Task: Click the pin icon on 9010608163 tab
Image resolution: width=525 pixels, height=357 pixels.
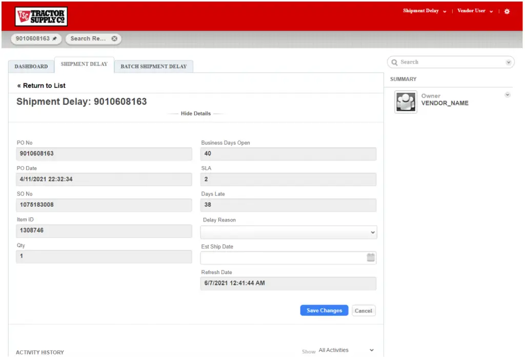Action: tap(54, 39)
